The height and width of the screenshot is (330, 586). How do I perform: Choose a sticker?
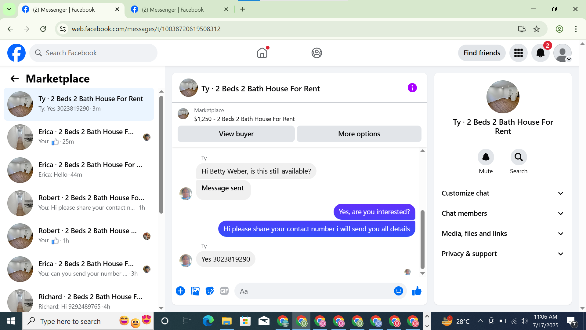pyautogui.click(x=210, y=291)
